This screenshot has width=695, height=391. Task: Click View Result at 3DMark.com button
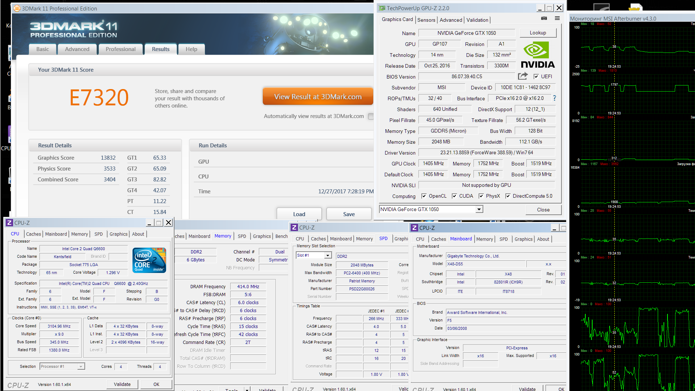pos(318,97)
